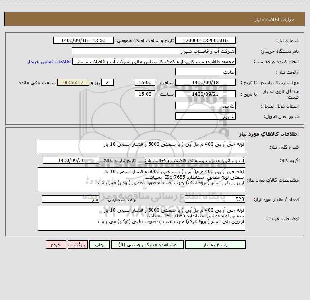
Task: Click the response deadline date 1400/09/18
Action: click(205, 82)
